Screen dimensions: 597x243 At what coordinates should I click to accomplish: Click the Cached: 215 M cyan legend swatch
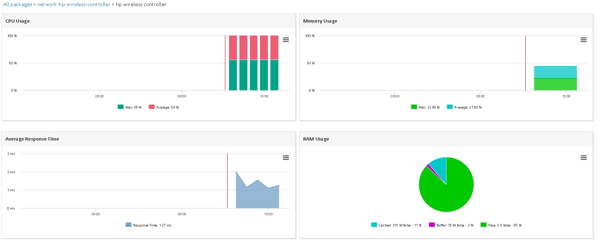coord(374,225)
